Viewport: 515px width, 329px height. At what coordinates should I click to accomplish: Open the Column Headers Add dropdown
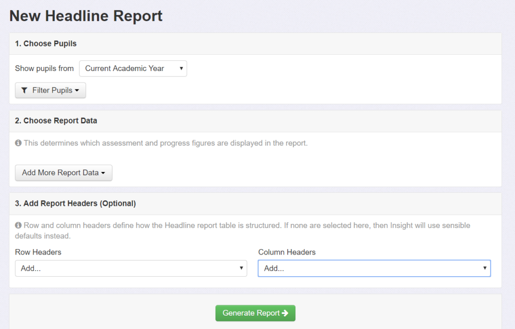(374, 269)
